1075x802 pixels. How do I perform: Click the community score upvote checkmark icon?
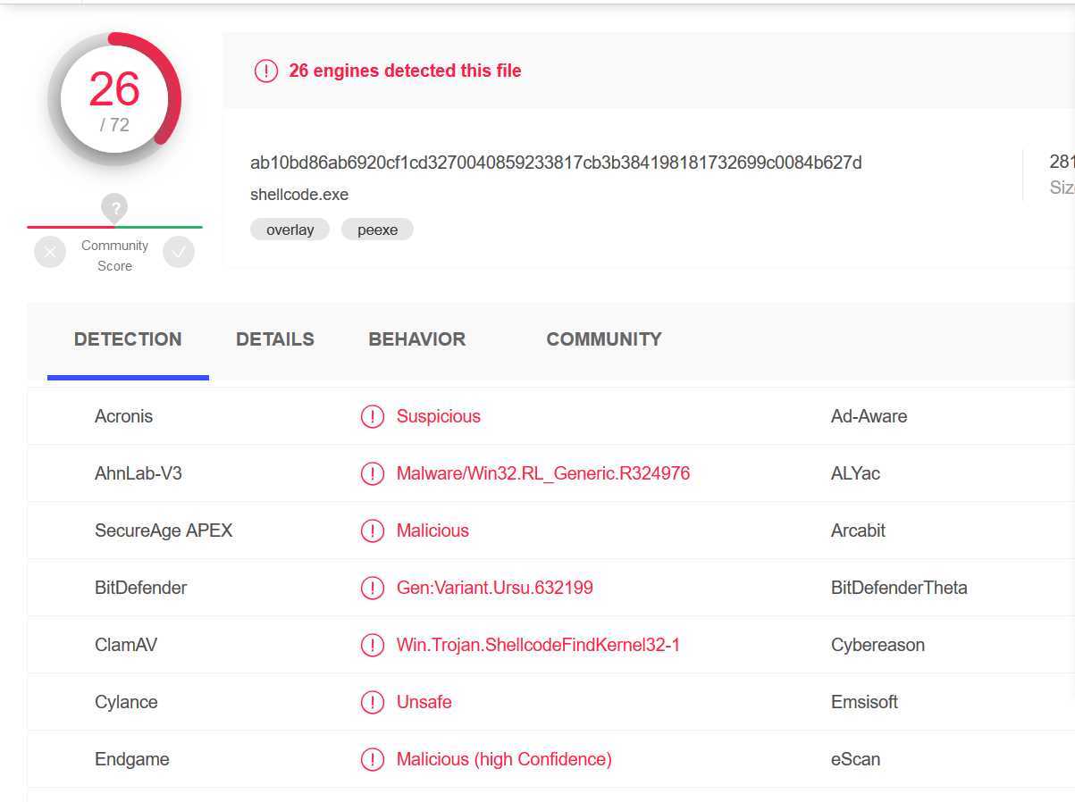coord(179,252)
